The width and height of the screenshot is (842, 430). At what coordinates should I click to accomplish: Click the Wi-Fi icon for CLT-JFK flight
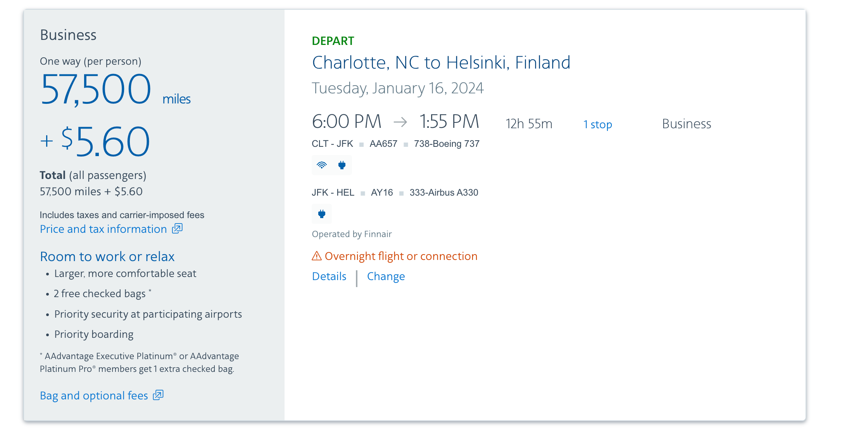pos(322,165)
